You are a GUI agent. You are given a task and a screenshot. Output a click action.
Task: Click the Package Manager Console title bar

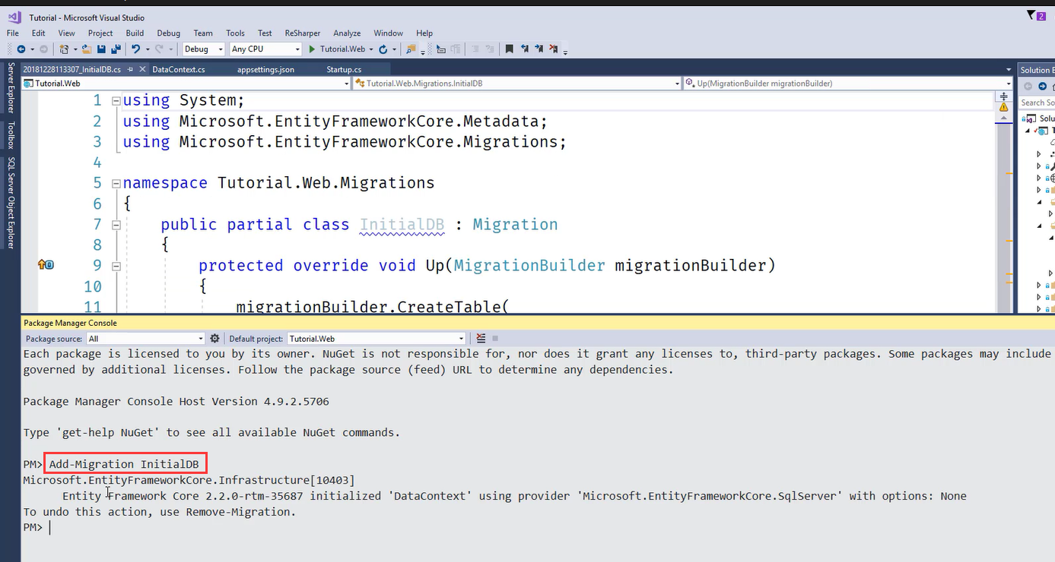tap(537, 323)
